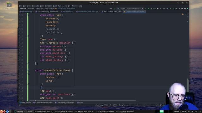The height and width of the screenshot is (113, 202).
Task: Open the user account dropdown in toolbar
Action: click(110, 8)
